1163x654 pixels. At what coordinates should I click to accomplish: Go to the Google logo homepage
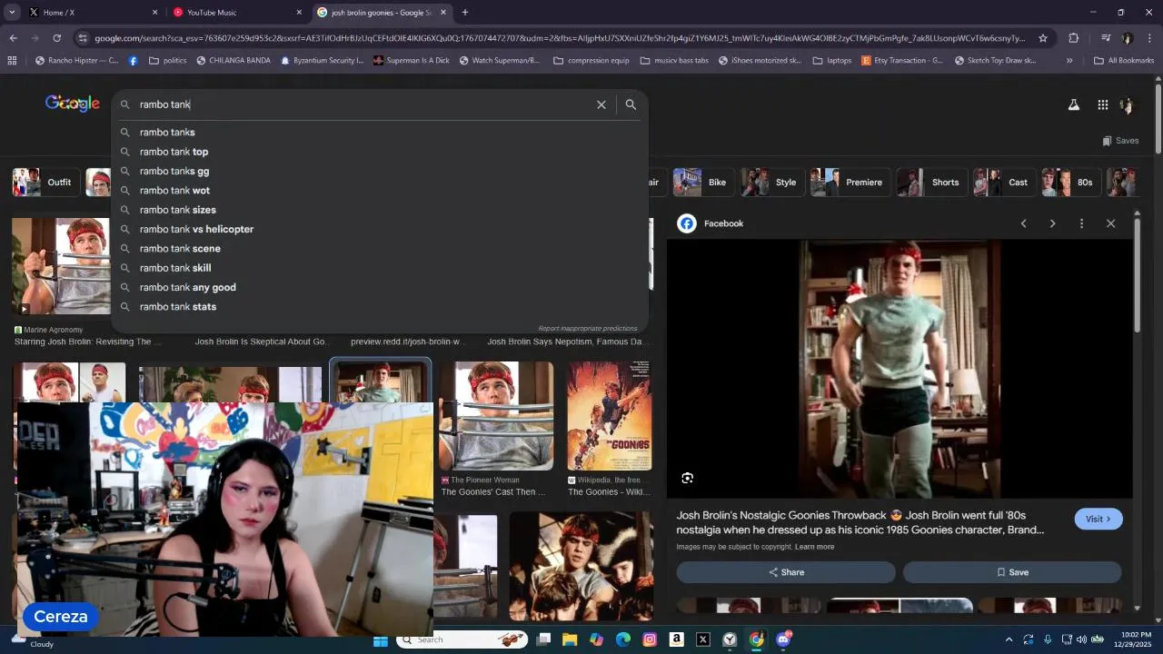[x=72, y=104]
